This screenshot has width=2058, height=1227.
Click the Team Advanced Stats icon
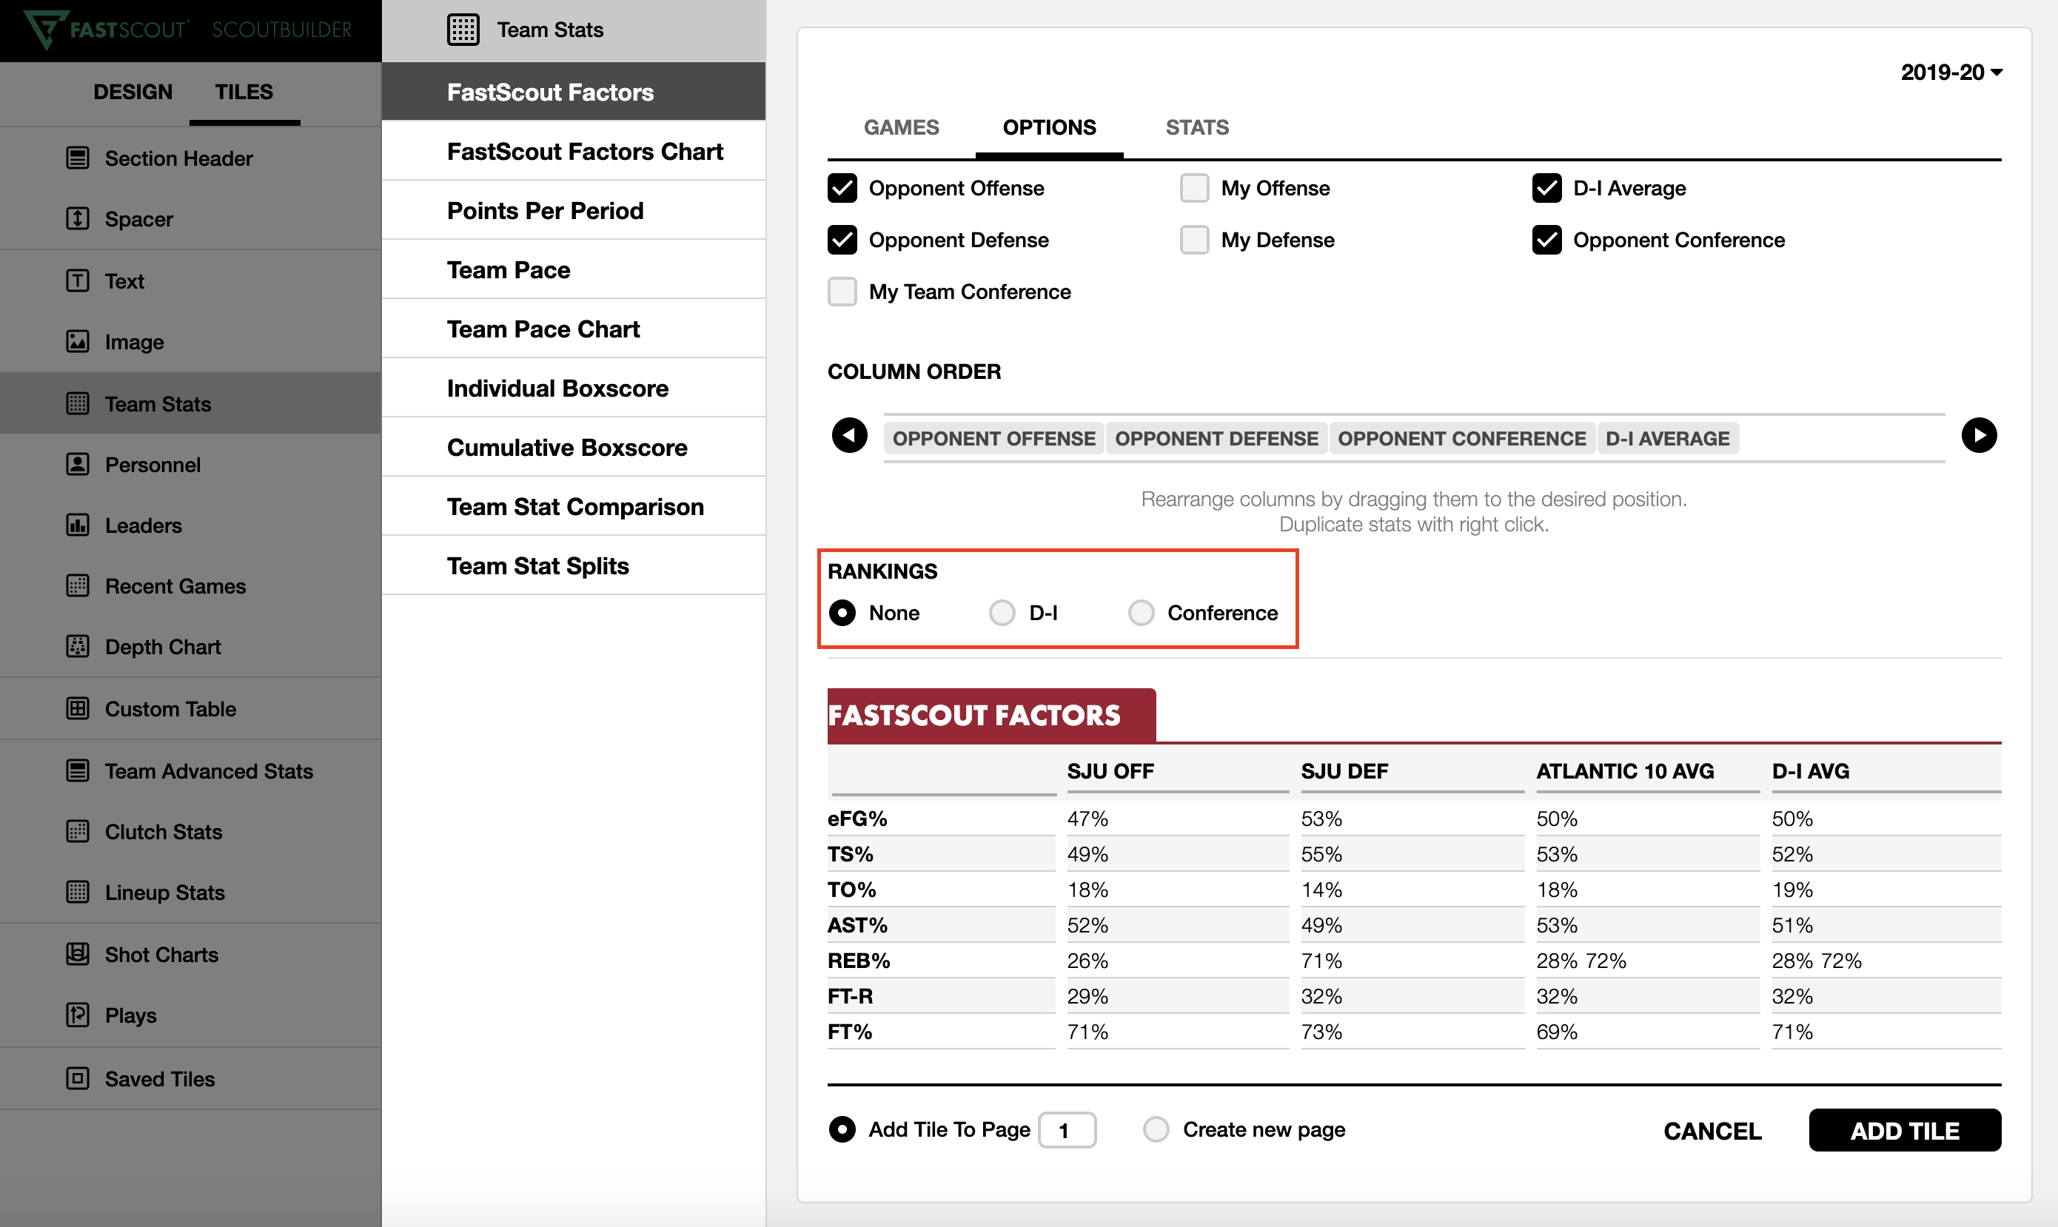click(78, 770)
